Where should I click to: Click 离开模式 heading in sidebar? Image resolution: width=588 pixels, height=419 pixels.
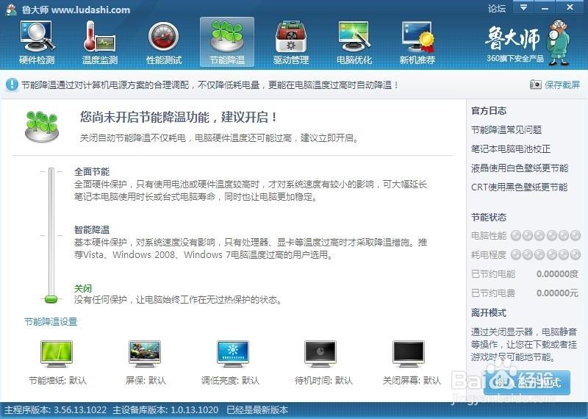[x=489, y=313]
